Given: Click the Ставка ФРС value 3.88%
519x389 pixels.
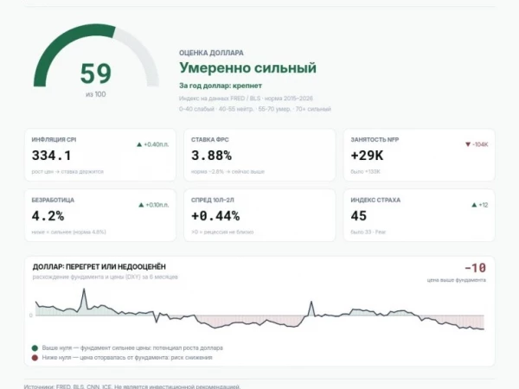Looking at the screenshot, I should (211, 156).
